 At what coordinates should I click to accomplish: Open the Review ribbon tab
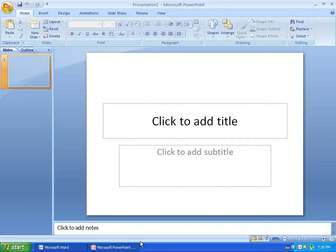142,13
